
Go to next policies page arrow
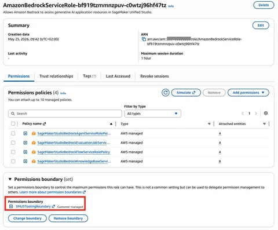[256, 114]
